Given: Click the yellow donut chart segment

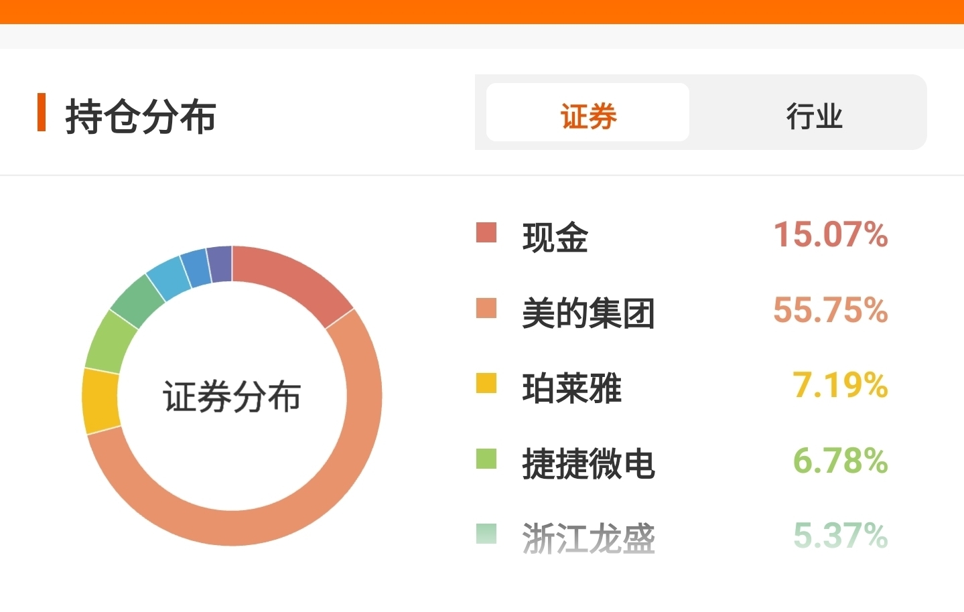Looking at the screenshot, I should (x=100, y=400).
